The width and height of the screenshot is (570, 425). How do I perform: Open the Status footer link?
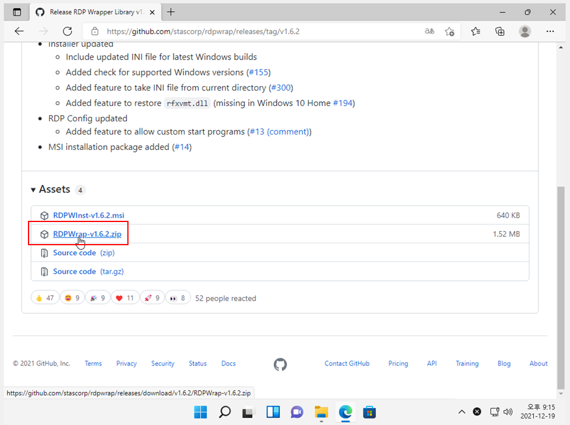point(198,363)
